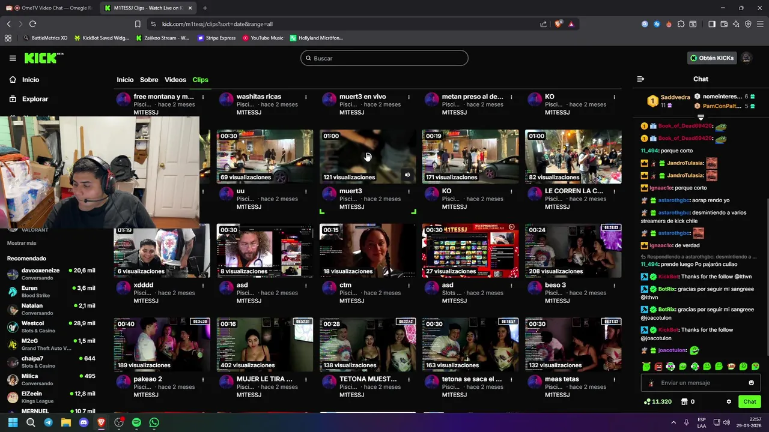The width and height of the screenshot is (769, 432).
Task: Open options menu for 'ctm' clip
Action: (409, 286)
